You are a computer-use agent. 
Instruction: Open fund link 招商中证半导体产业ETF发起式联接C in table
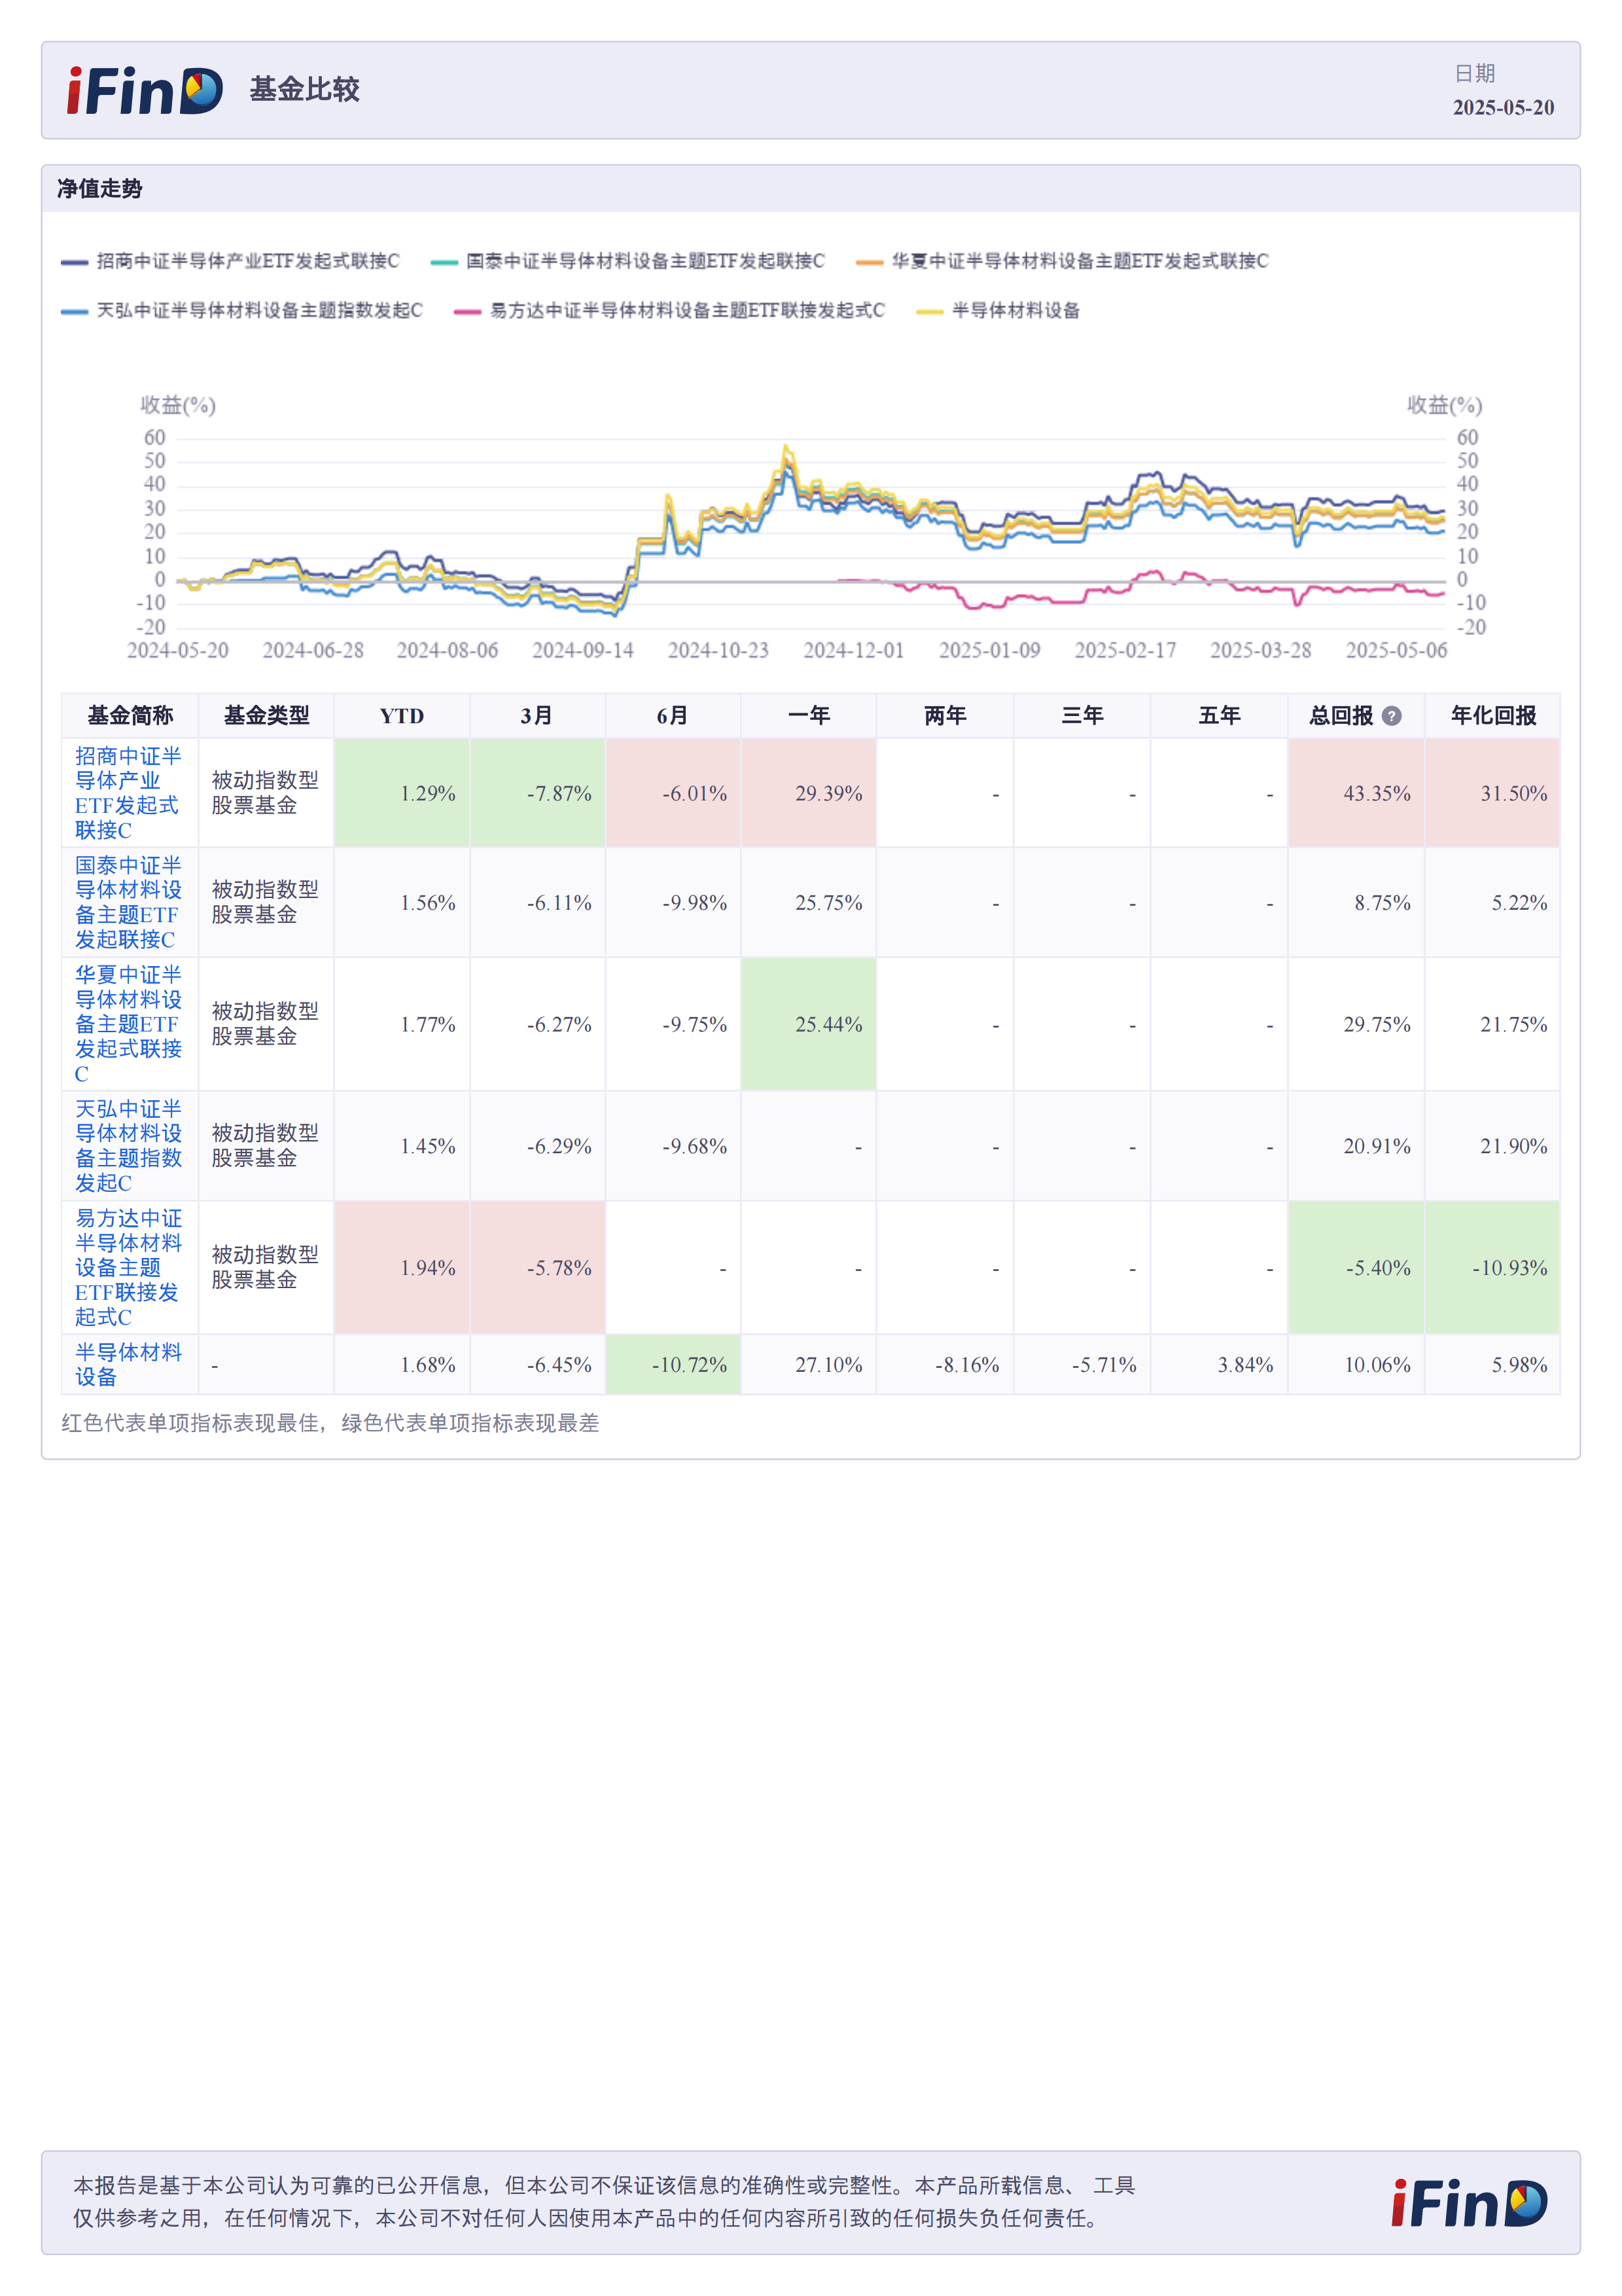coord(128,793)
